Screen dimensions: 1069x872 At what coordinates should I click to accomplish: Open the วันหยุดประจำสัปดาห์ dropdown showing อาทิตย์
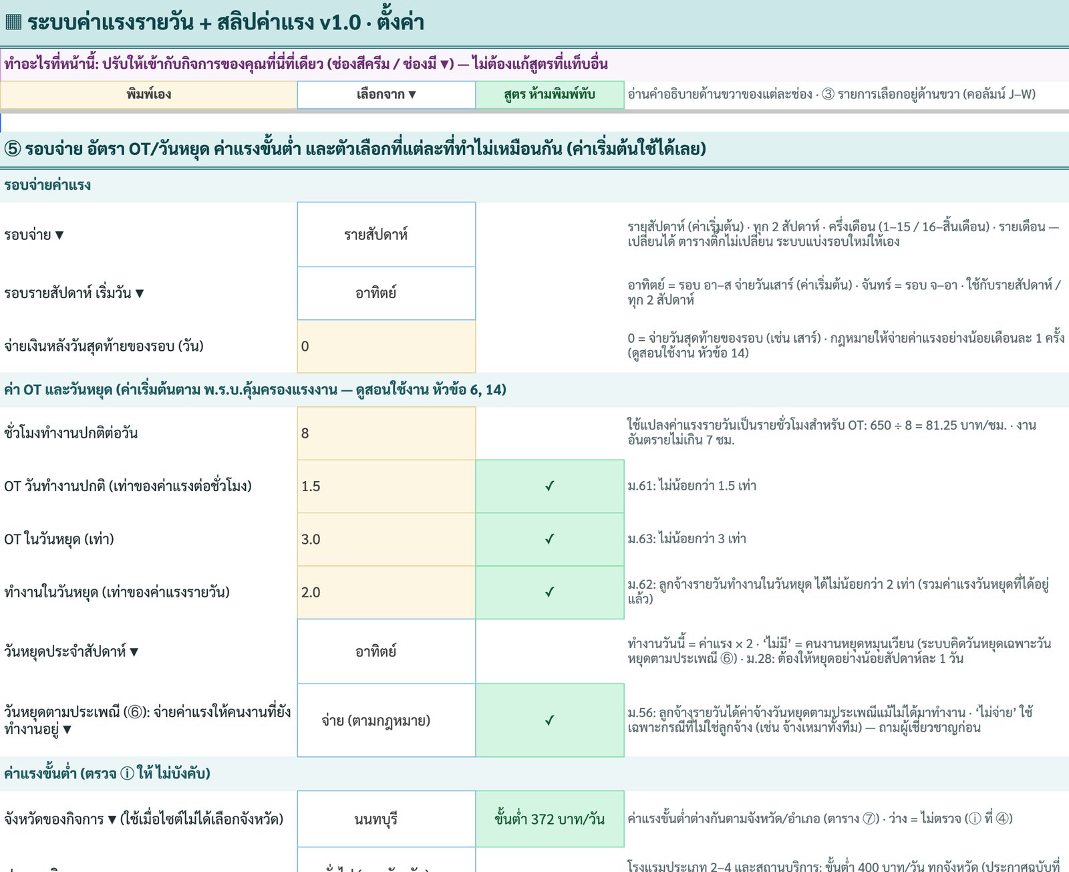pos(386,651)
